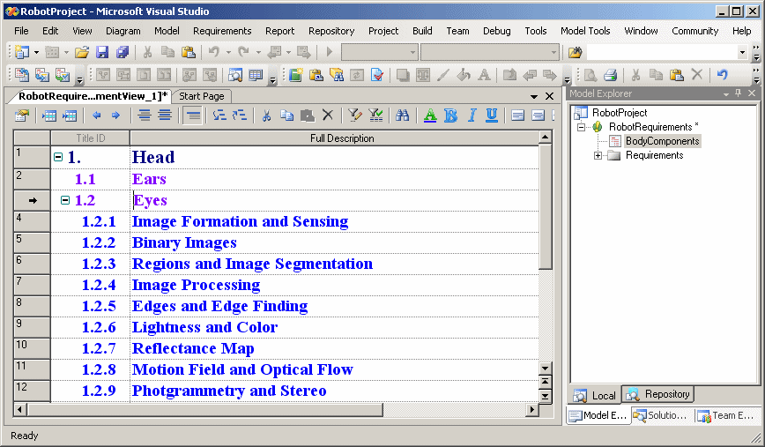Viewport: 765px width, 447px height.
Task: Click the third model check-in icon with green arrow
Action: pyautogui.click(x=63, y=75)
